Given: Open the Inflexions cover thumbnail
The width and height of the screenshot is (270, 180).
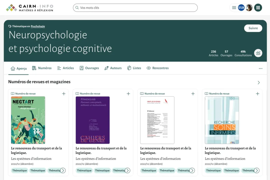Looking at the screenshot, I should 157,120.
